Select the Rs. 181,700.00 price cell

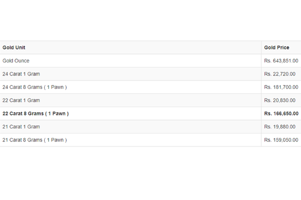[x=281, y=87]
